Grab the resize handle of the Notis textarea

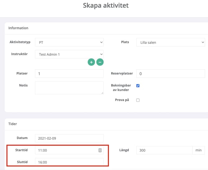point(102,92)
